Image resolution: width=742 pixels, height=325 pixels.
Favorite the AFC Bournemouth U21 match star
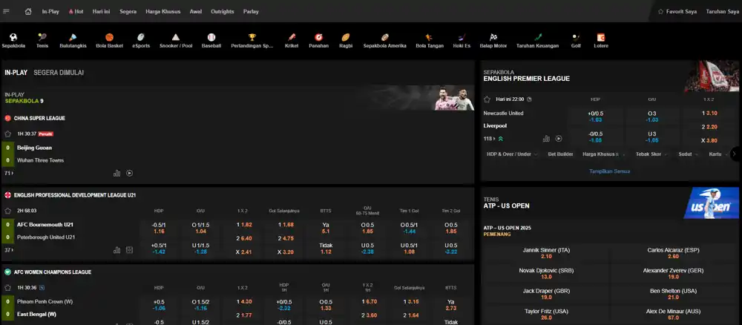click(7, 211)
